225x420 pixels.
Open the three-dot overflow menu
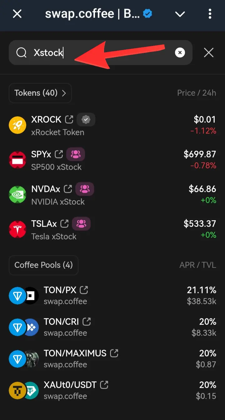click(x=210, y=14)
